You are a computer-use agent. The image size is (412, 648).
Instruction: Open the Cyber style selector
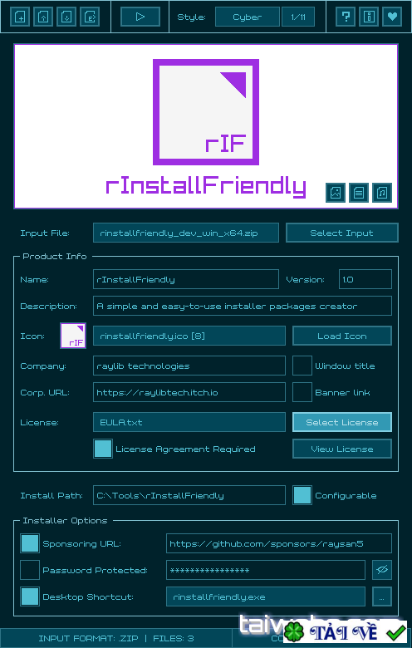248,17
